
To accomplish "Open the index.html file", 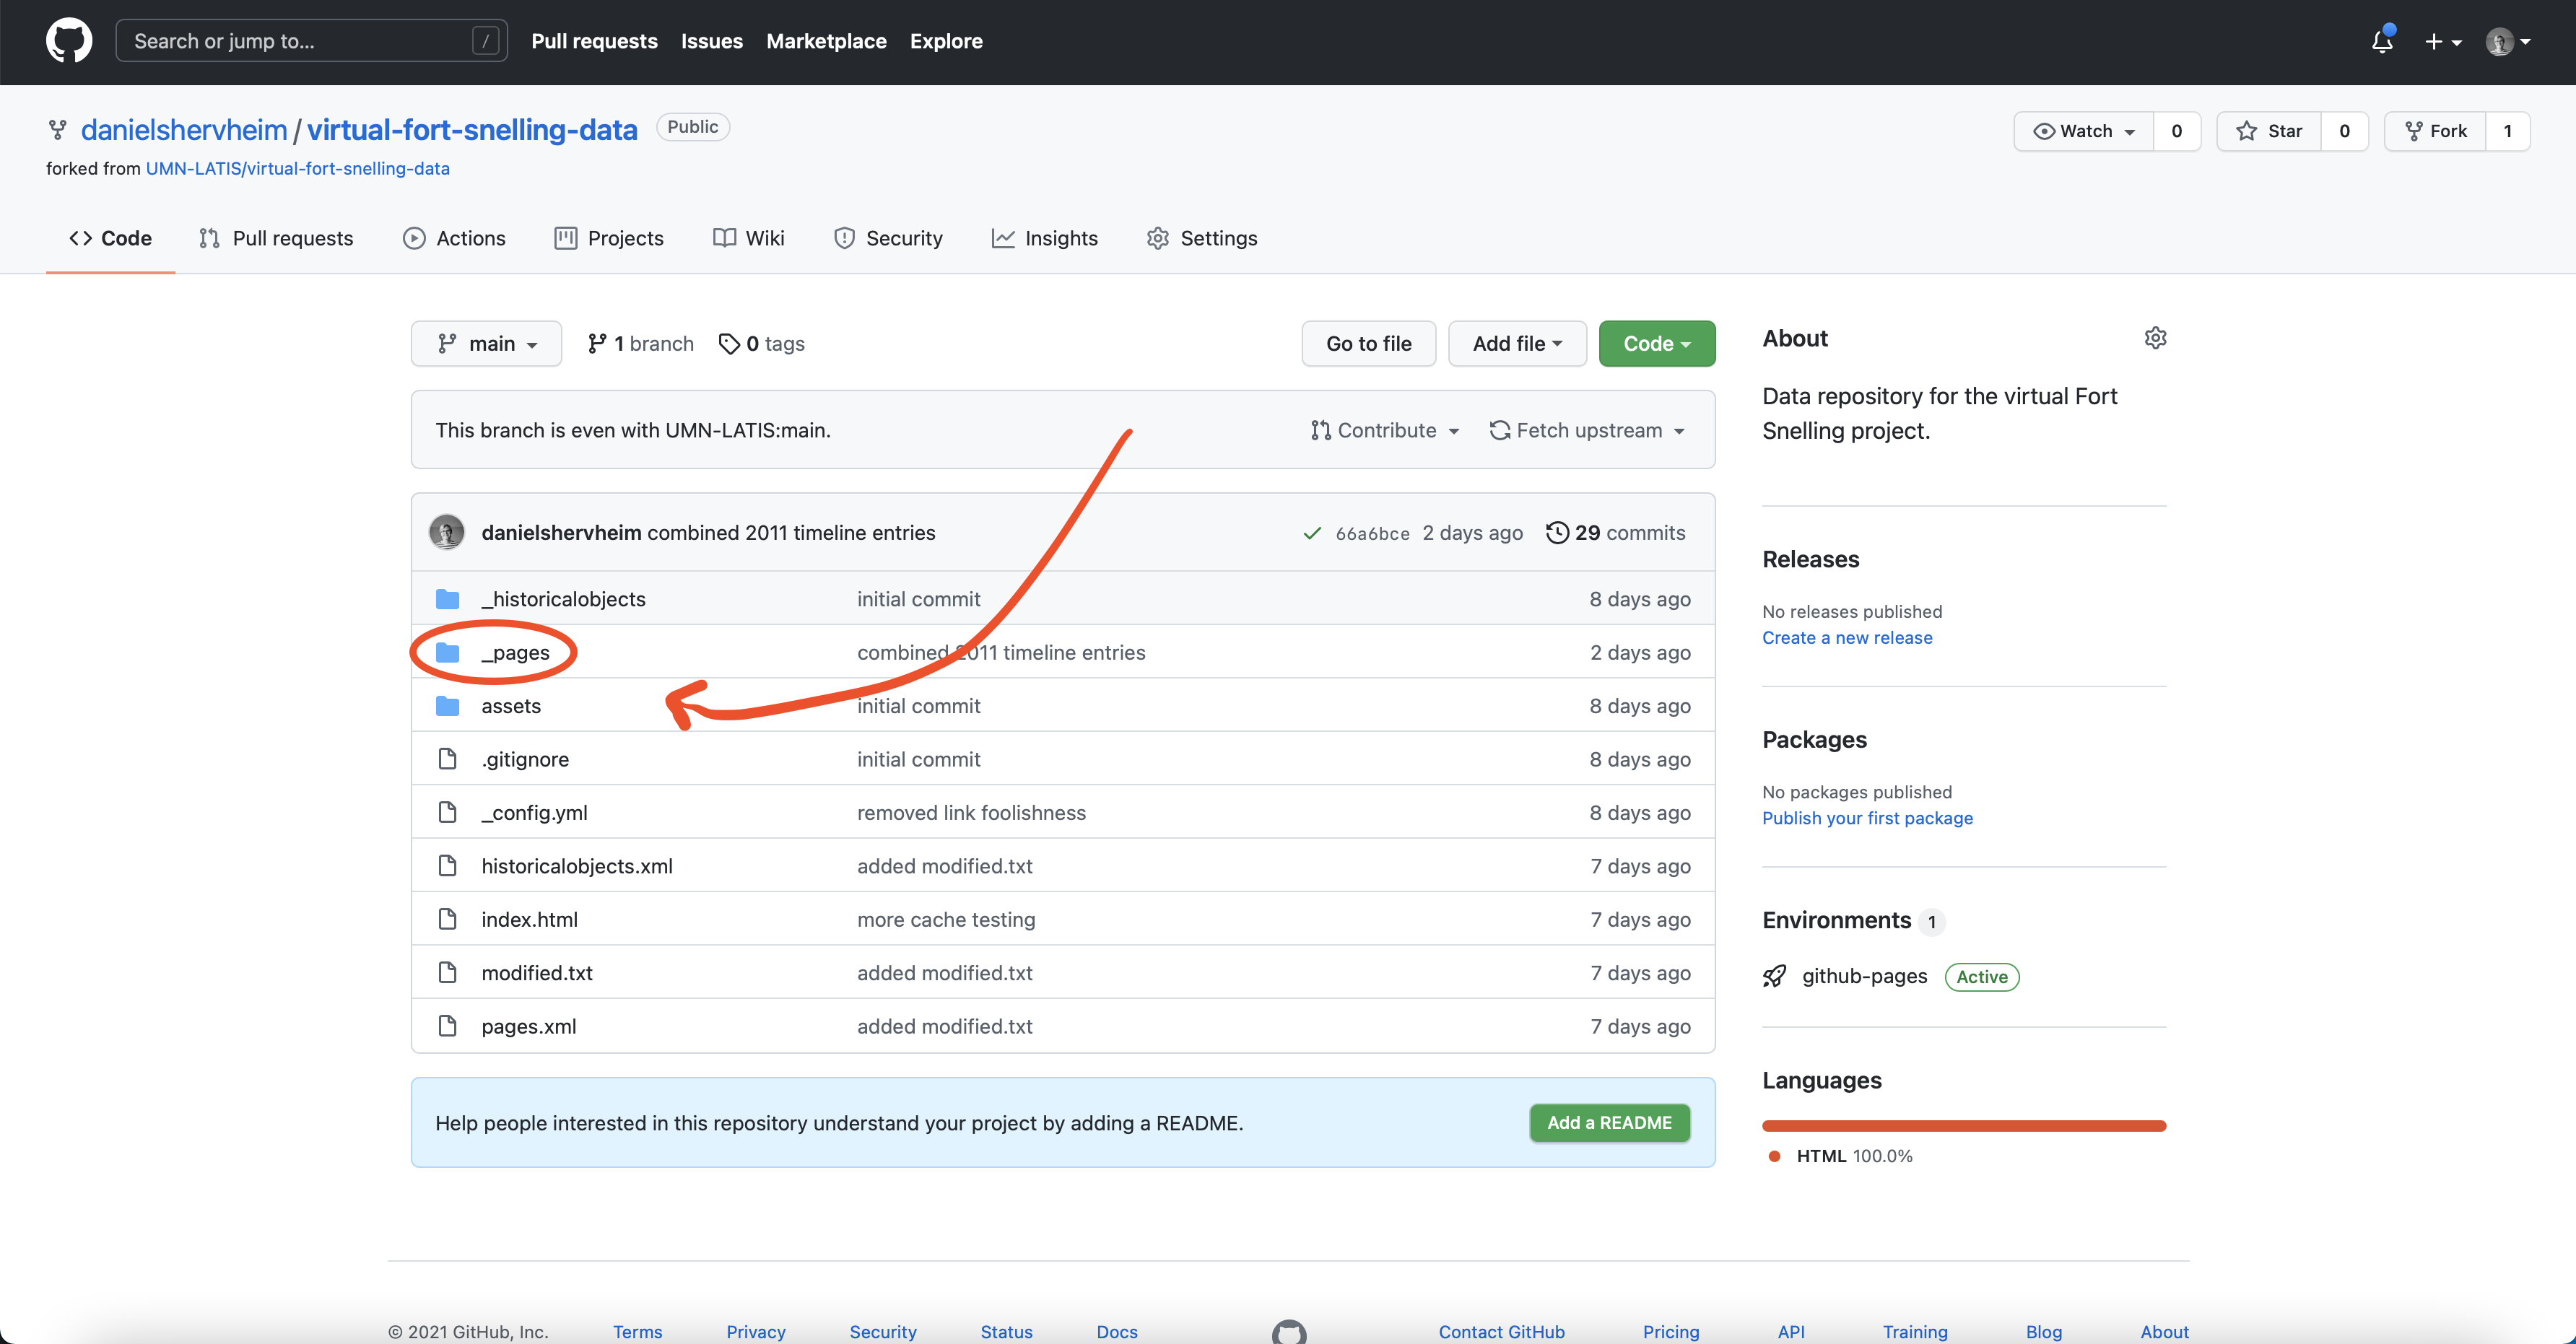I will click(529, 919).
